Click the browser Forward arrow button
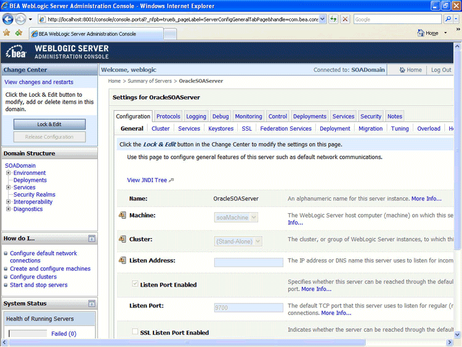462x347 pixels. point(20,20)
